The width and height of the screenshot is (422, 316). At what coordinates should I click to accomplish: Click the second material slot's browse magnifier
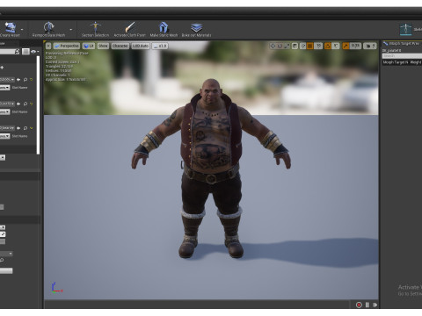pos(25,104)
